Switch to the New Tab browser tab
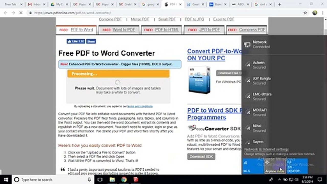Screen dimensions: 327x184 (x=13, y=4)
